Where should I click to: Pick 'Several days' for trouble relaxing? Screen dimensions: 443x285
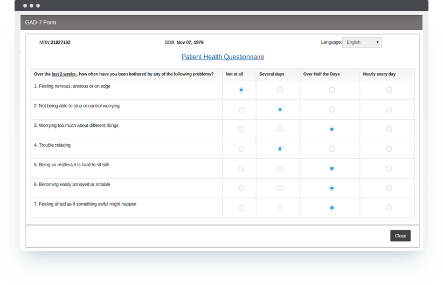[280, 149]
